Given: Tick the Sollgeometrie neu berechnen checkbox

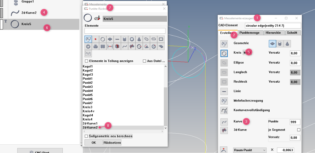Looking at the screenshot, I should [86, 136].
